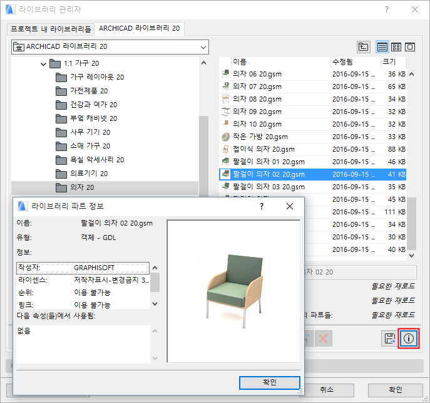Select 프로젝트 내 라이브러리들 tab
This screenshot has width=430, height=403.
[51, 29]
